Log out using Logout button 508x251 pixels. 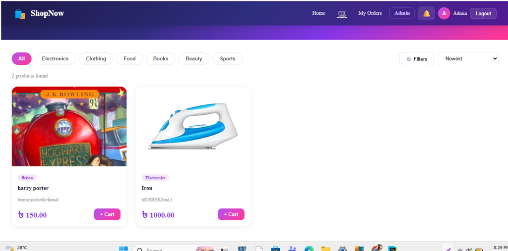coord(483,13)
